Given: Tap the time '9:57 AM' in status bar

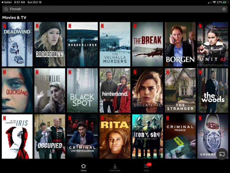Looking at the screenshot, I should pos(20,2).
